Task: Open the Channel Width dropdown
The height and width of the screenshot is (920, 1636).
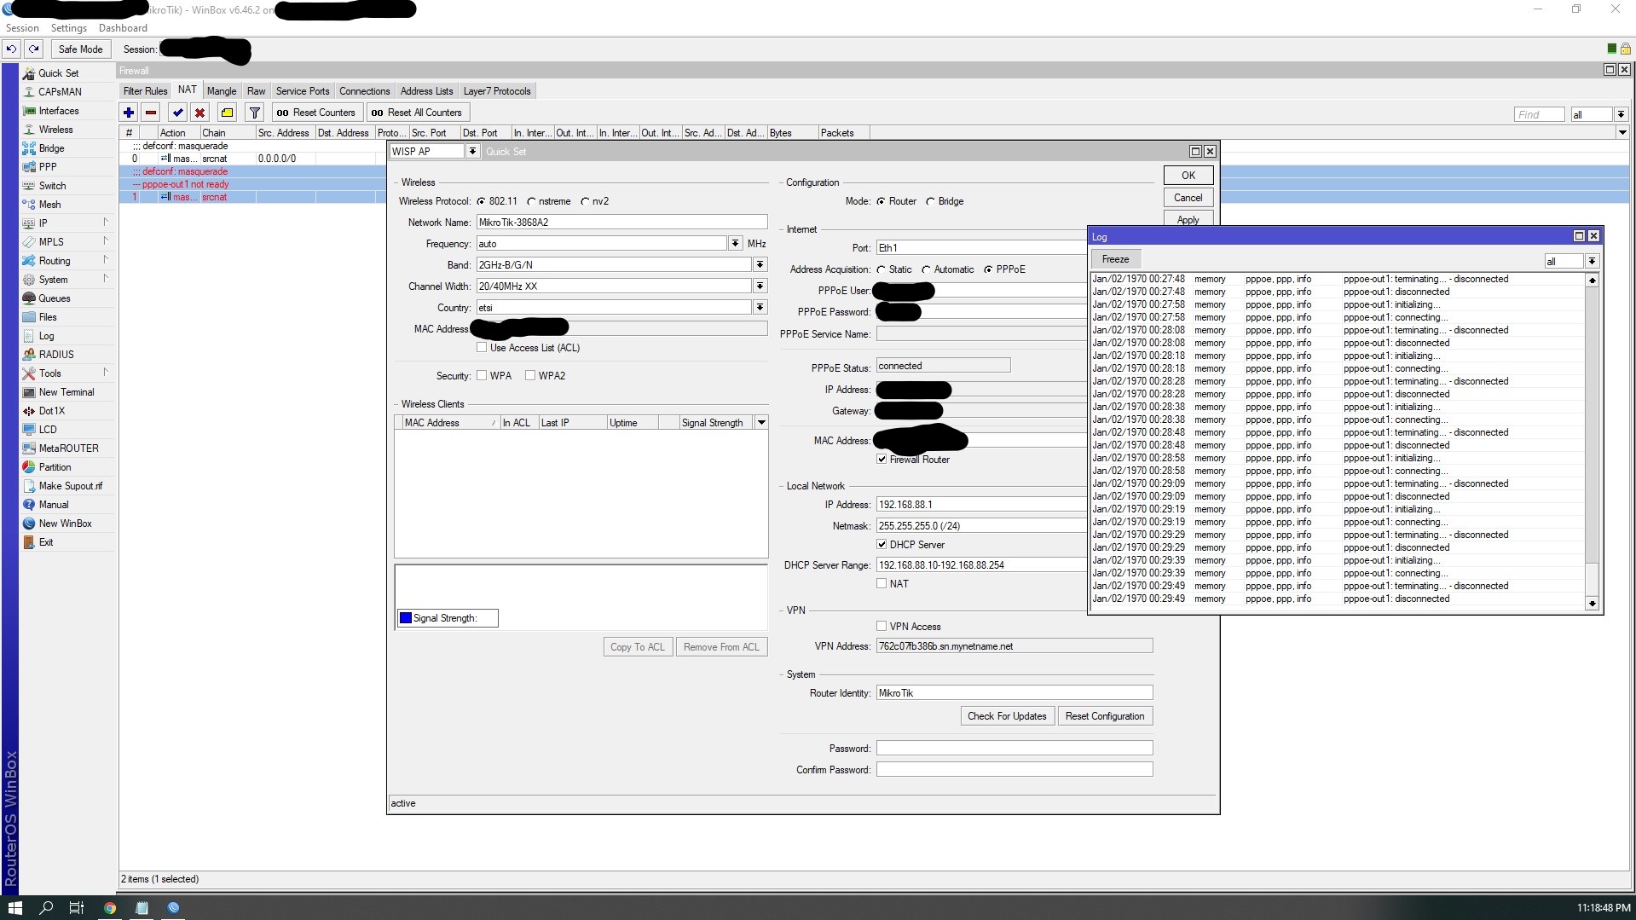Action: pyautogui.click(x=760, y=286)
